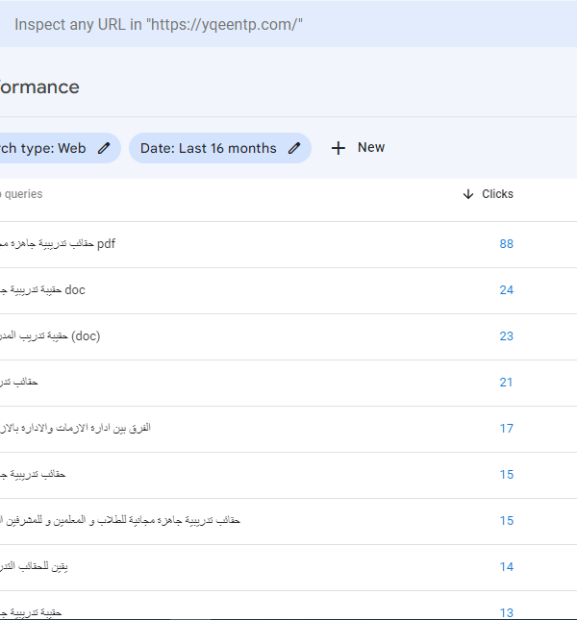Sort by the Clicks down-arrow icon
The image size is (577, 620).
[x=468, y=194]
